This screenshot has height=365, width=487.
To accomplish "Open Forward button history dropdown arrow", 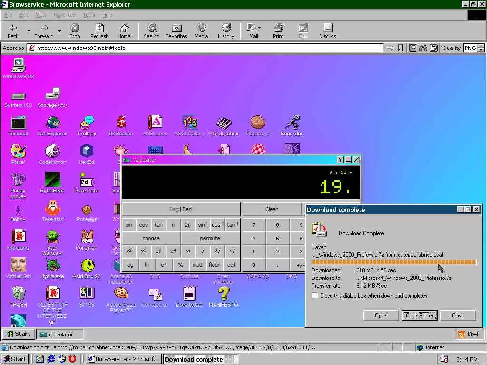I will pyautogui.click(x=59, y=31).
